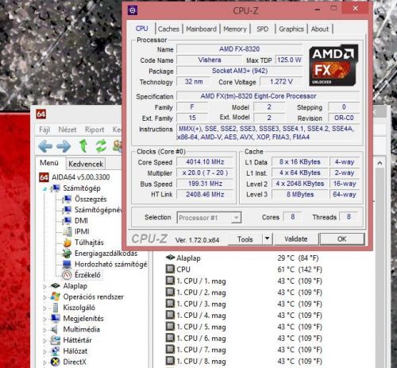Expand the Multimédia tree node
The width and height of the screenshot is (397, 368).
coord(44,330)
